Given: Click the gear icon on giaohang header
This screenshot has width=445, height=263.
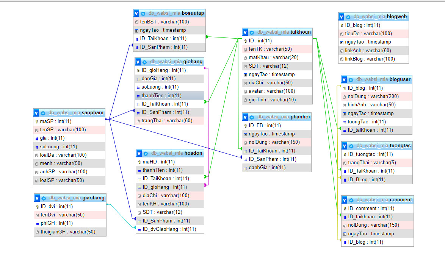Looking at the screenshot, I should coord(43,198).
